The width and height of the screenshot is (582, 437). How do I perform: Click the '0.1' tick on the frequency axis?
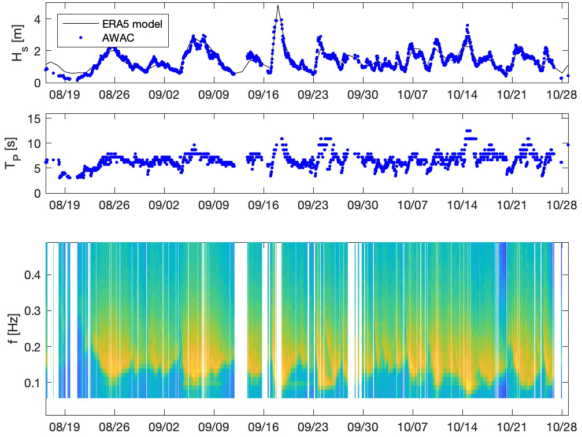pos(33,383)
